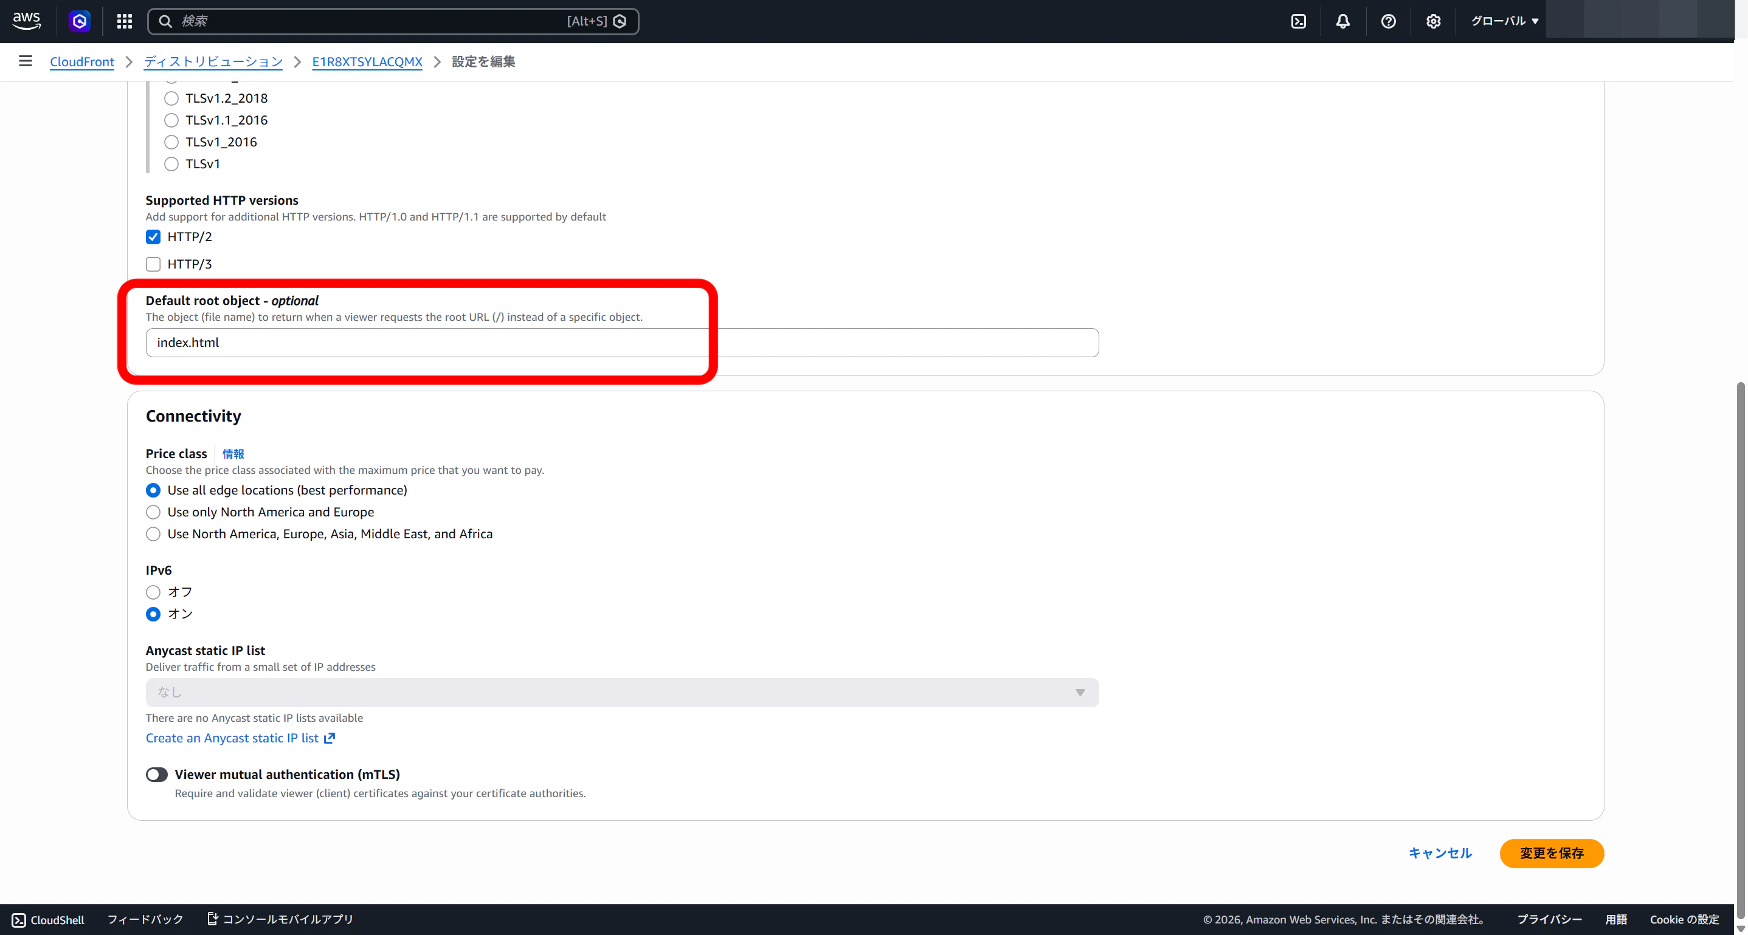Image resolution: width=1748 pixels, height=935 pixels.
Task: Select the IPv6 オン radio button
Action: pyautogui.click(x=153, y=614)
